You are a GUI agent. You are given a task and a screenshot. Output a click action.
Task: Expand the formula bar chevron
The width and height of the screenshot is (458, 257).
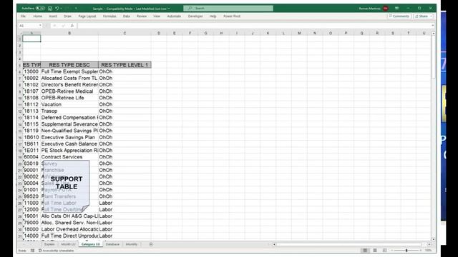[432, 26]
